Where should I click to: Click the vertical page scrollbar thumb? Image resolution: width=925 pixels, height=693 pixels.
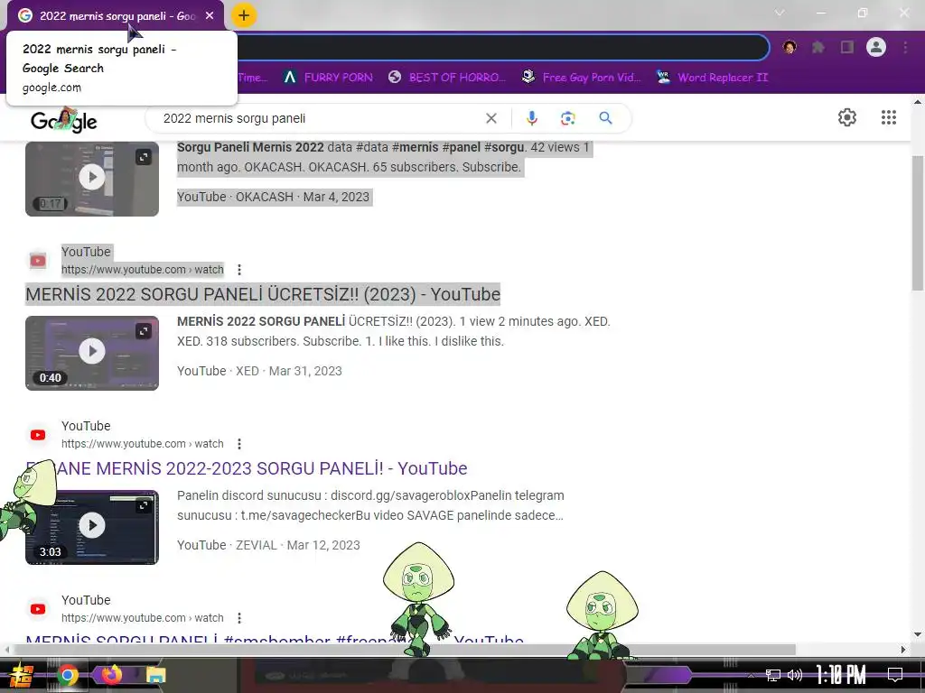tap(918, 223)
